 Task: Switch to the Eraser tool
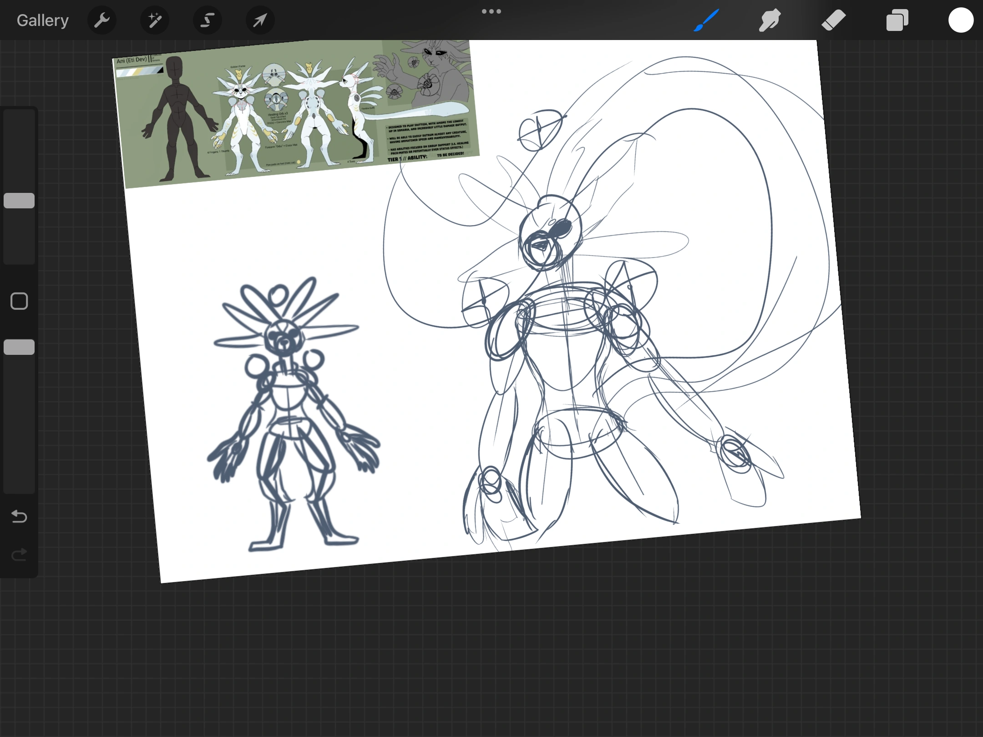834,20
